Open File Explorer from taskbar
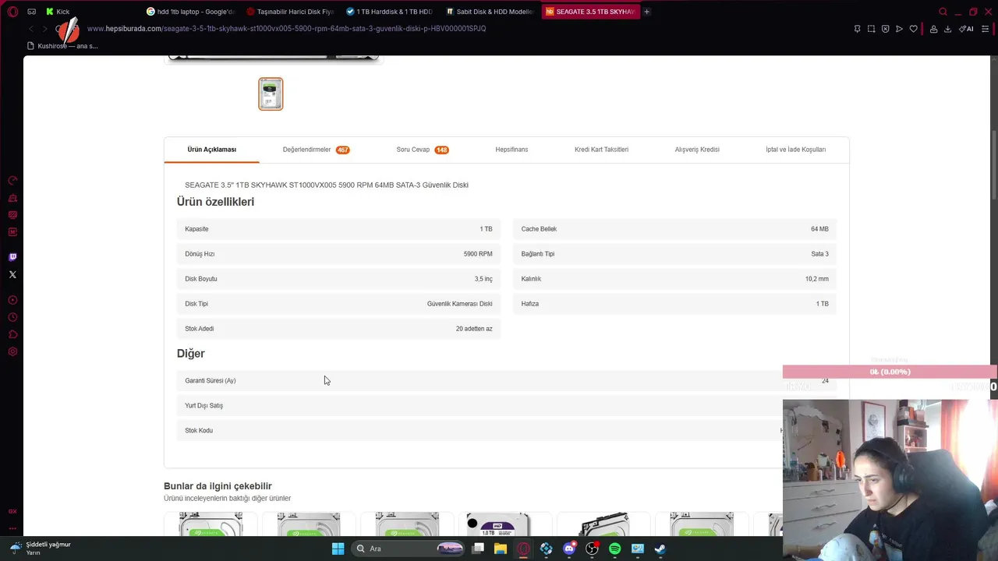 (501, 549)
